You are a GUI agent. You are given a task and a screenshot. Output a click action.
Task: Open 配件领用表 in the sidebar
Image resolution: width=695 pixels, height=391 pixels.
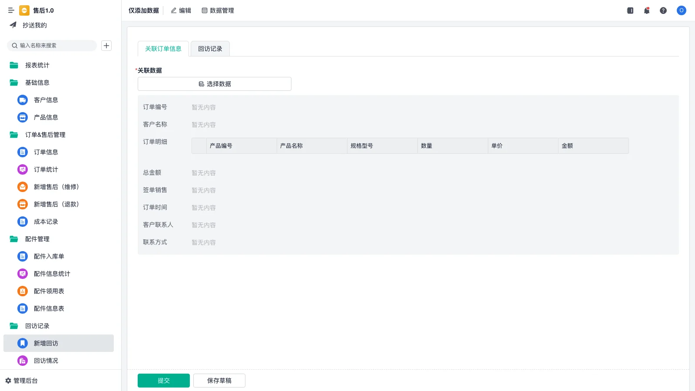click(x=49, y=291)
